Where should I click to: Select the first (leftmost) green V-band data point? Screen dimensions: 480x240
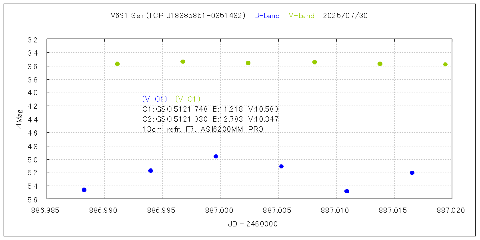[117, 64]
